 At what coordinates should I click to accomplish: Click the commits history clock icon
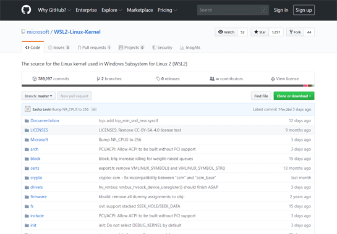point(35,79)
